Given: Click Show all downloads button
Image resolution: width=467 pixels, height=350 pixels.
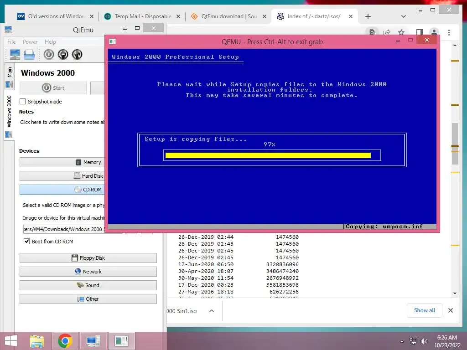Looking at the screenshot, I should (x=425, y=310).
